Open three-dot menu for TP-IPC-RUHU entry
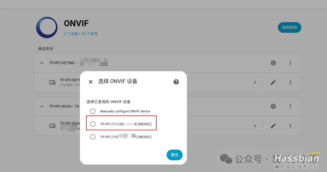The image size is (327, 172). pos(290,106)
